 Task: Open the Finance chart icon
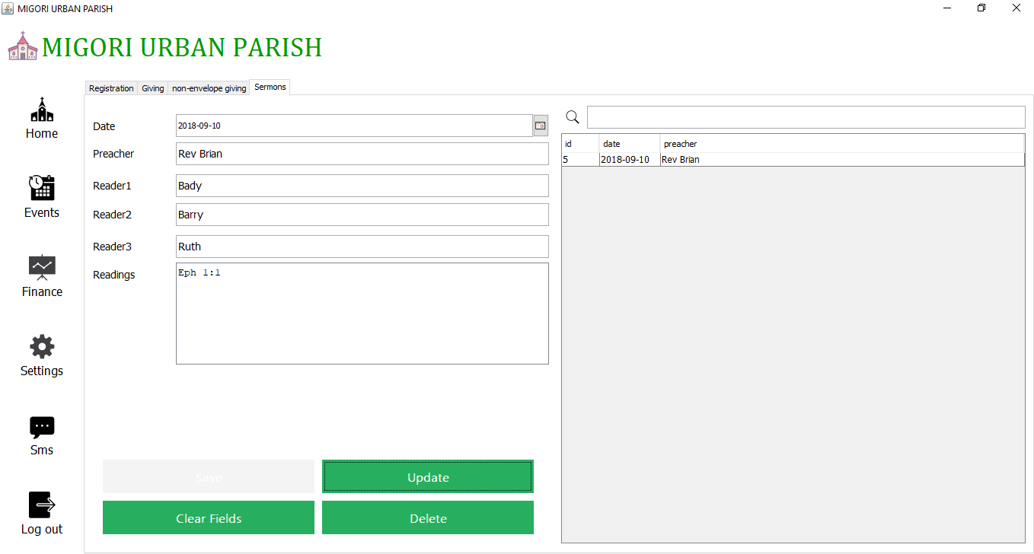42,267
